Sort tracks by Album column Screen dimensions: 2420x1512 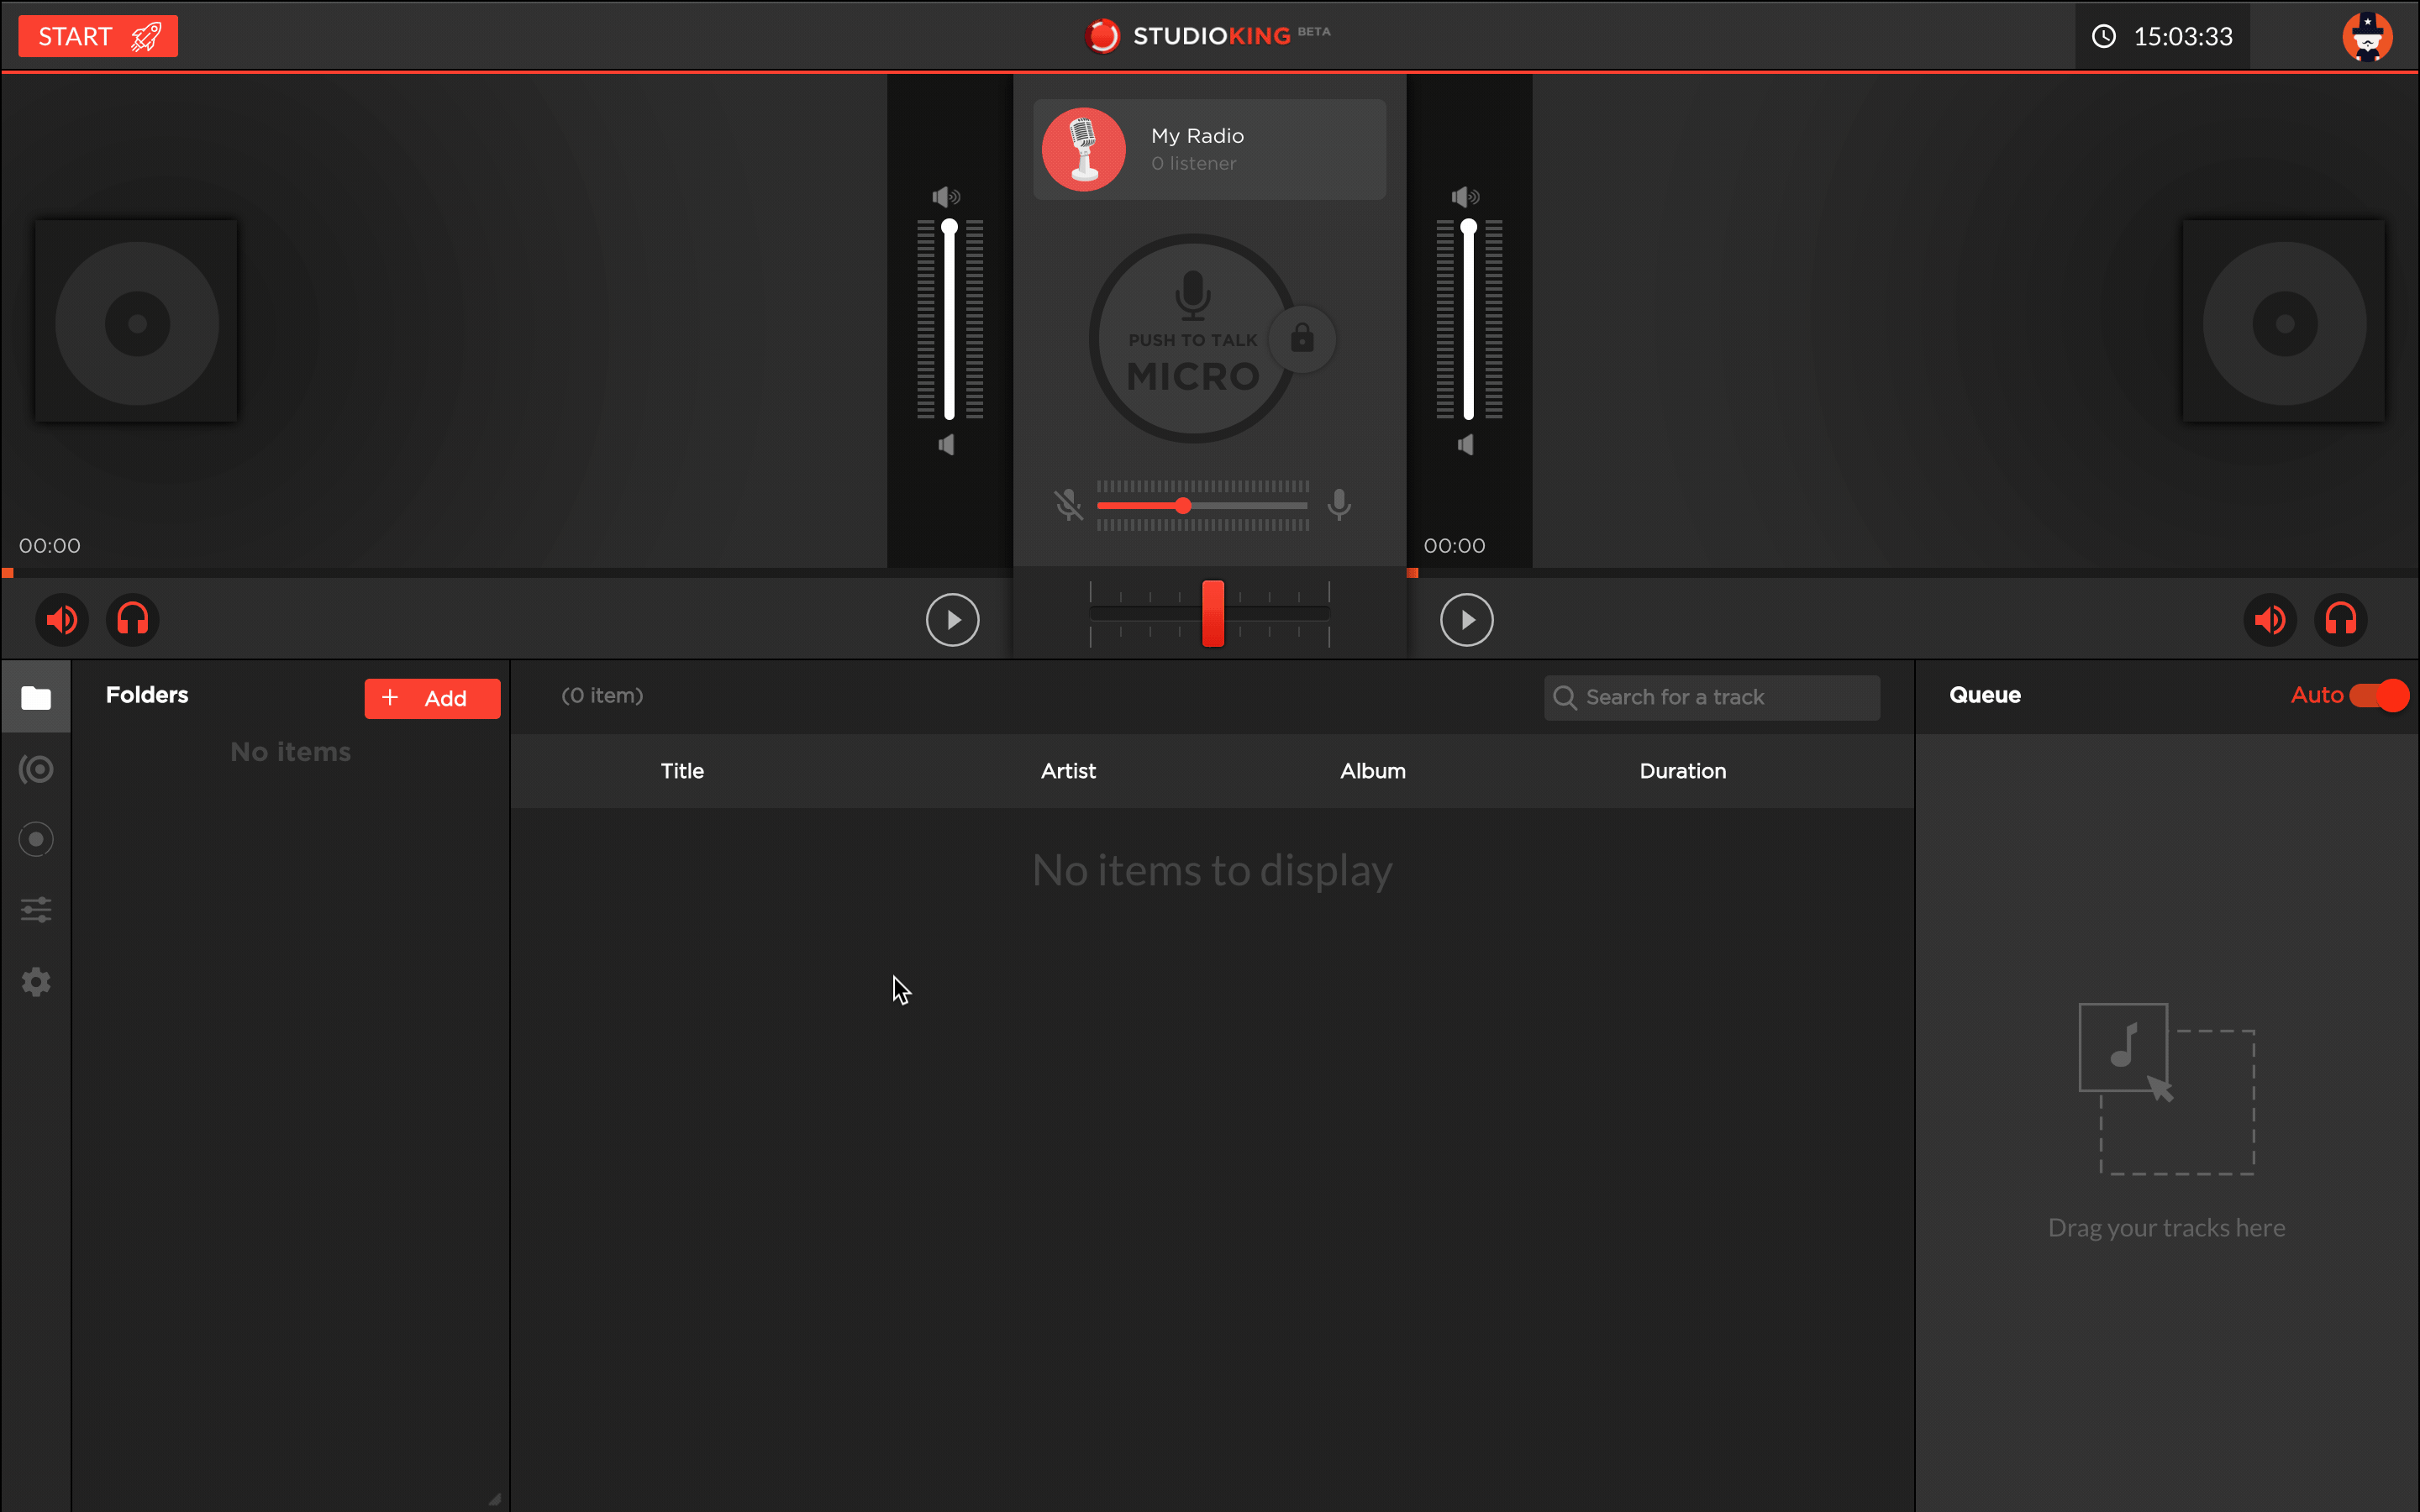click(1373, 771)
